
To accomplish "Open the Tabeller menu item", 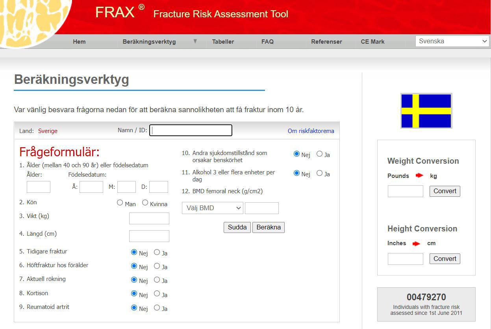I will (x=223, y=41).
